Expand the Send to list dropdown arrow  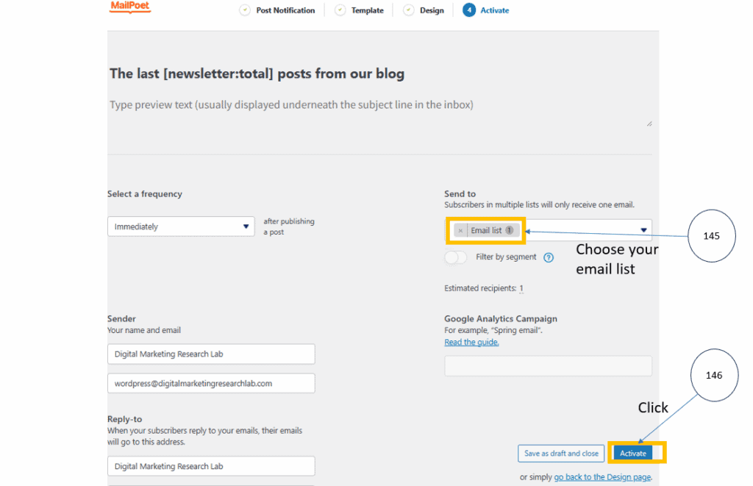pyautogui.click(x=643, y=230)
